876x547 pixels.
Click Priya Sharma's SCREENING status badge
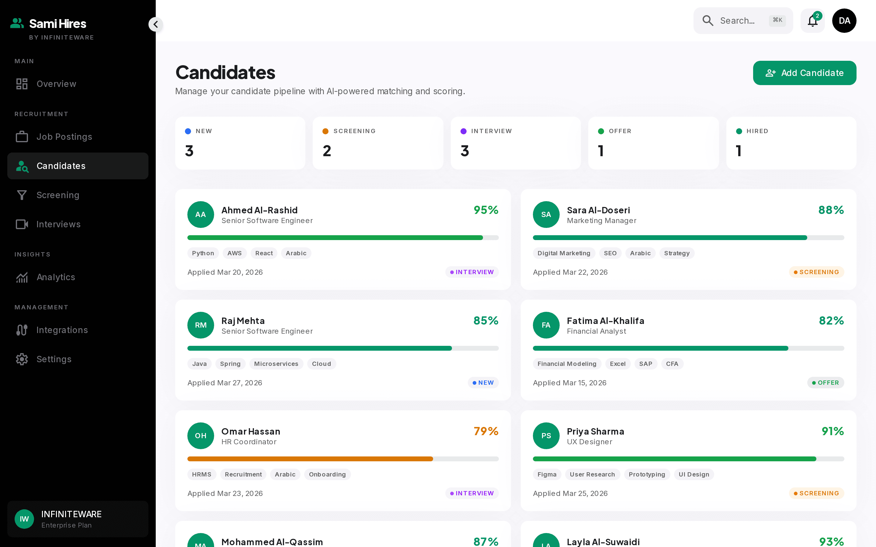pos(816,493)
